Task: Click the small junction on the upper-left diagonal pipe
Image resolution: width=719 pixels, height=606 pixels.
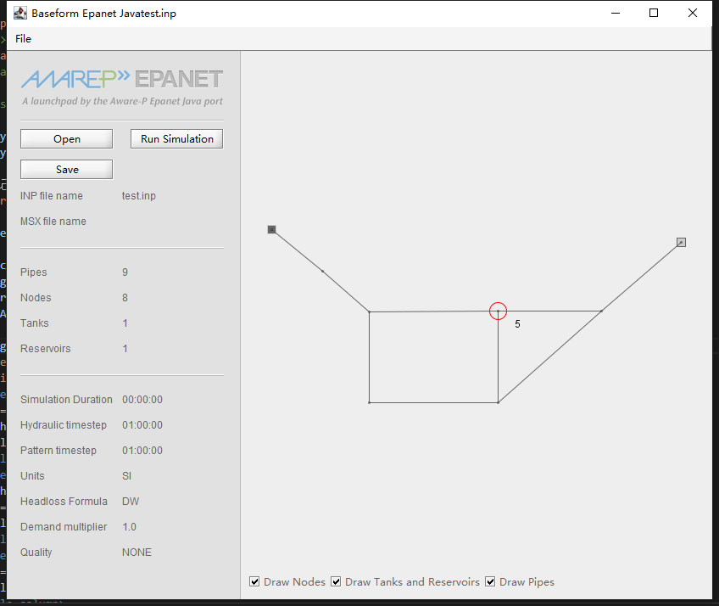Action: 322,271
